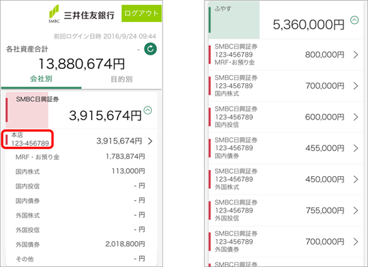The height and width of the screenshot is (267, 368).
Task: Click the 455,000円 amount in the right list
Action: point(324,148)
